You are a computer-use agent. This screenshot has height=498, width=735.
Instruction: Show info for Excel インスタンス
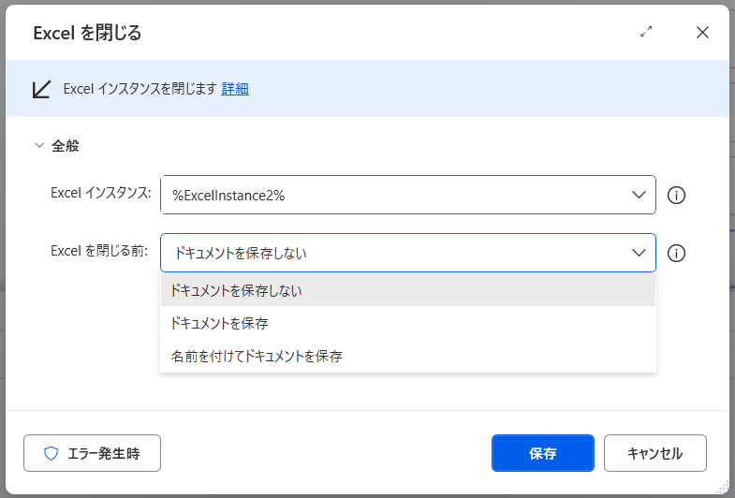[677, 196]
